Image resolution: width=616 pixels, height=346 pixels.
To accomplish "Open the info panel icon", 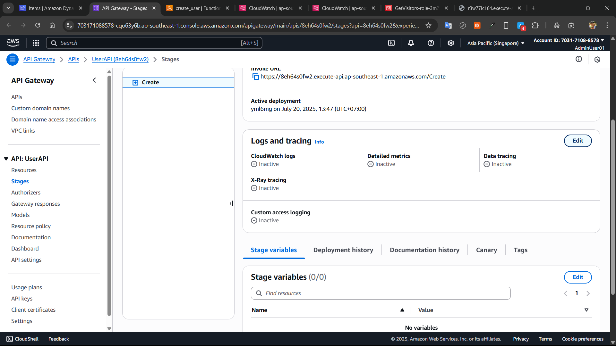I will (579, 59).
